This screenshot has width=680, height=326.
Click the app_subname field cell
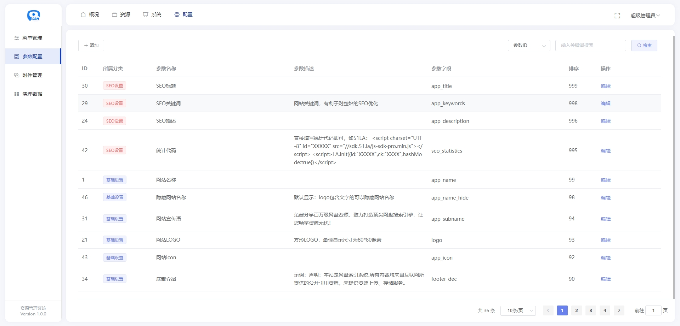(x=448, y=219)
